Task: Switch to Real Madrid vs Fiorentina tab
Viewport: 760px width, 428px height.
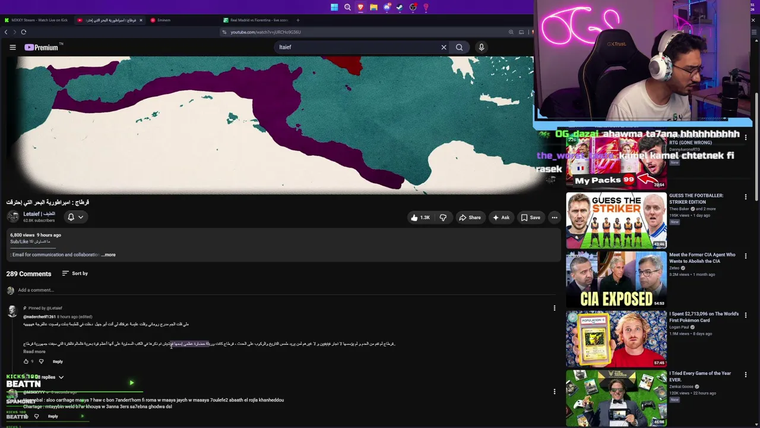Action: pos(255,20)
